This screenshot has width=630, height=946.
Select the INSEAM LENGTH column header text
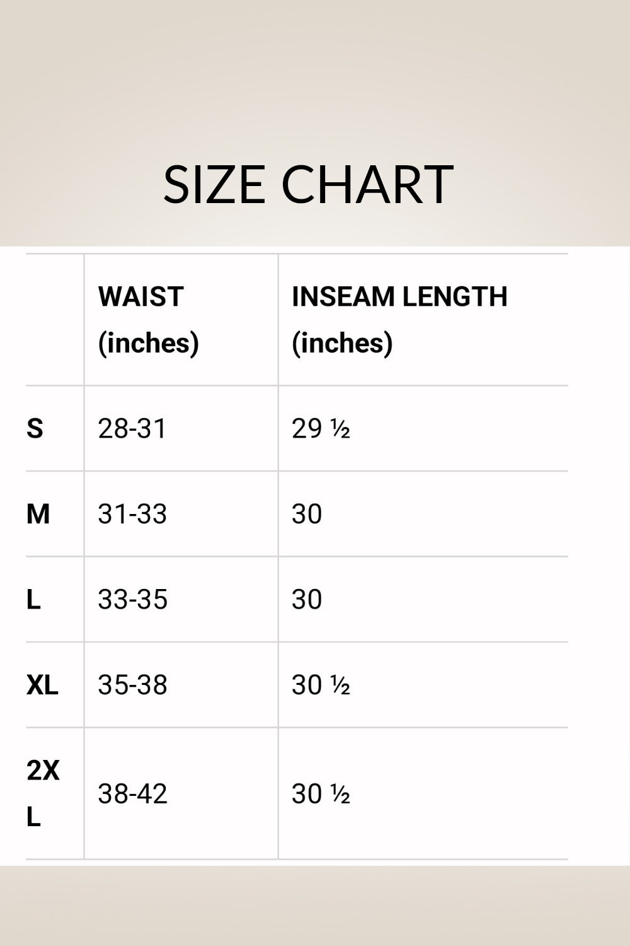(x=399, y=296)
